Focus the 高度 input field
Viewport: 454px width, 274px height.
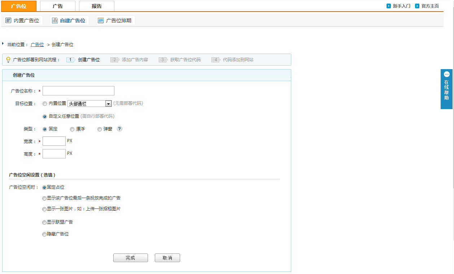54,154
